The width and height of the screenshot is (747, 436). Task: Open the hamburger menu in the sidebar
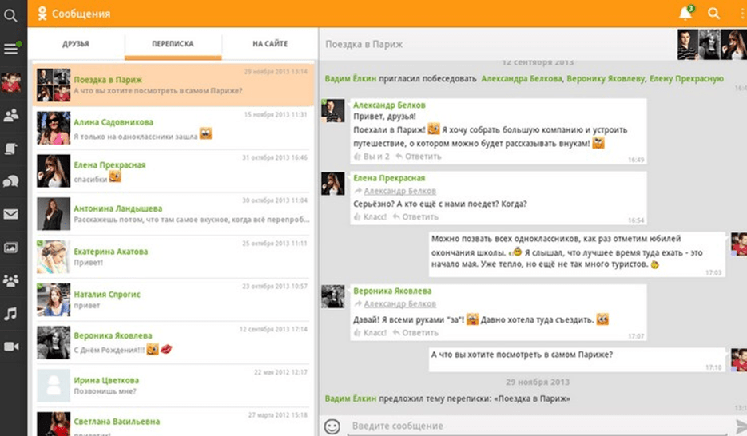coord(11,49)
